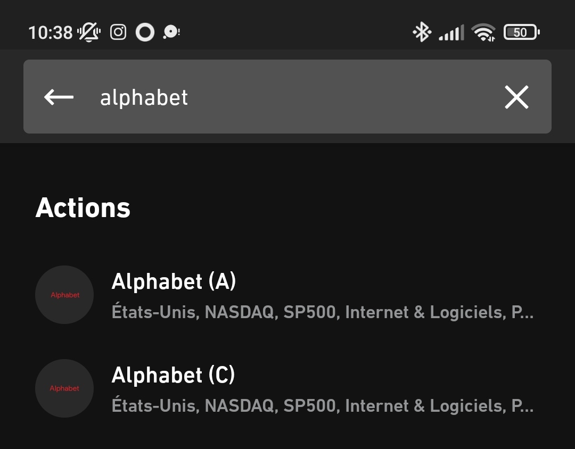Tap the cellular signal bars icon
The image size is (575, 449).
click(451, 32)
